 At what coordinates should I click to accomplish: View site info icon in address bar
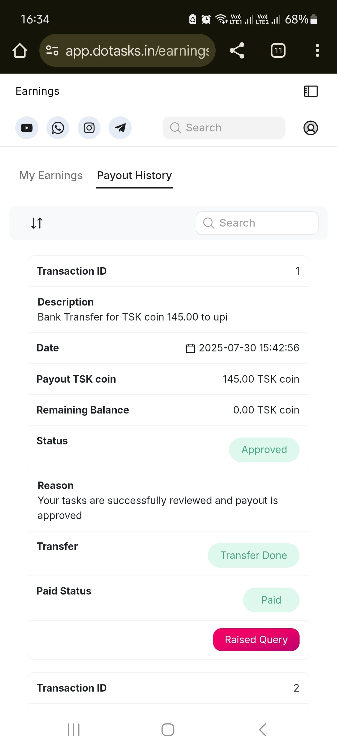[x=52, y=51]
